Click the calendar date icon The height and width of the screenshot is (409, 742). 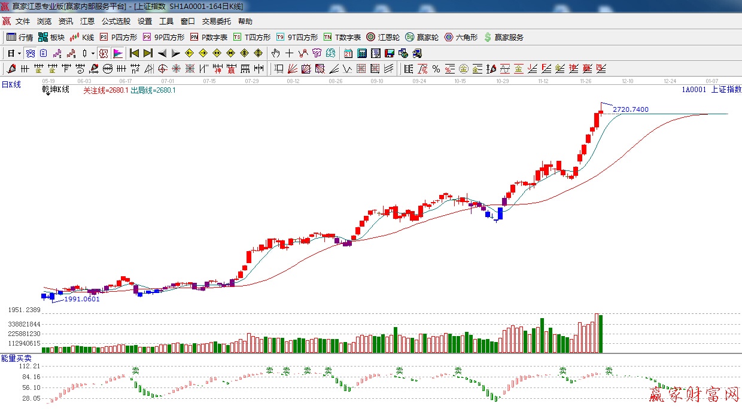click(348, 53)
